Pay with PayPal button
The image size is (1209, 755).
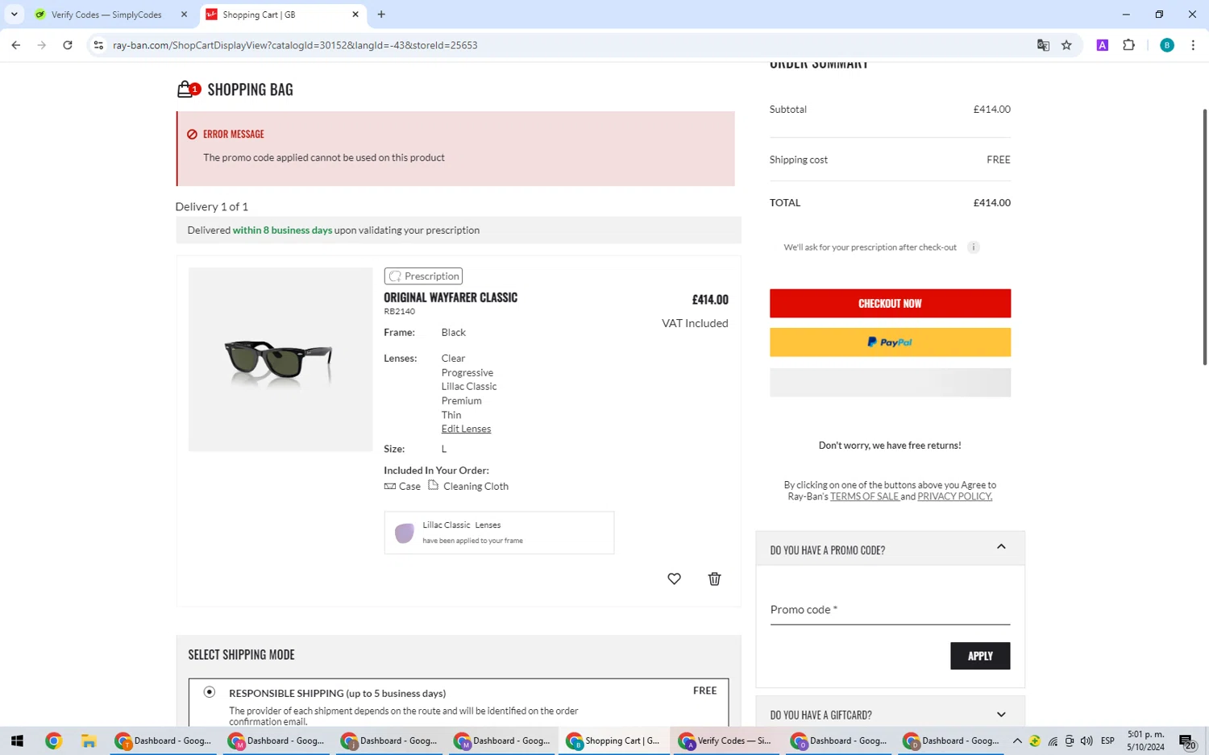tap(890, 342)
